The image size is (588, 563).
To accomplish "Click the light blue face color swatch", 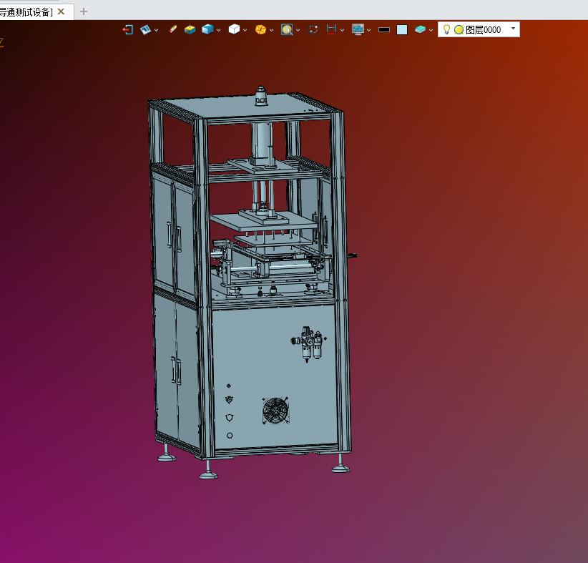I will click(x=402, y=29).
